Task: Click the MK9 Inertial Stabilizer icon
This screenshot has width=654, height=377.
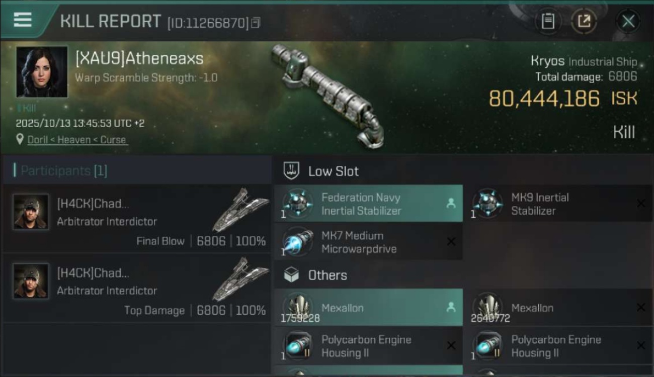Action: [487, 204]
